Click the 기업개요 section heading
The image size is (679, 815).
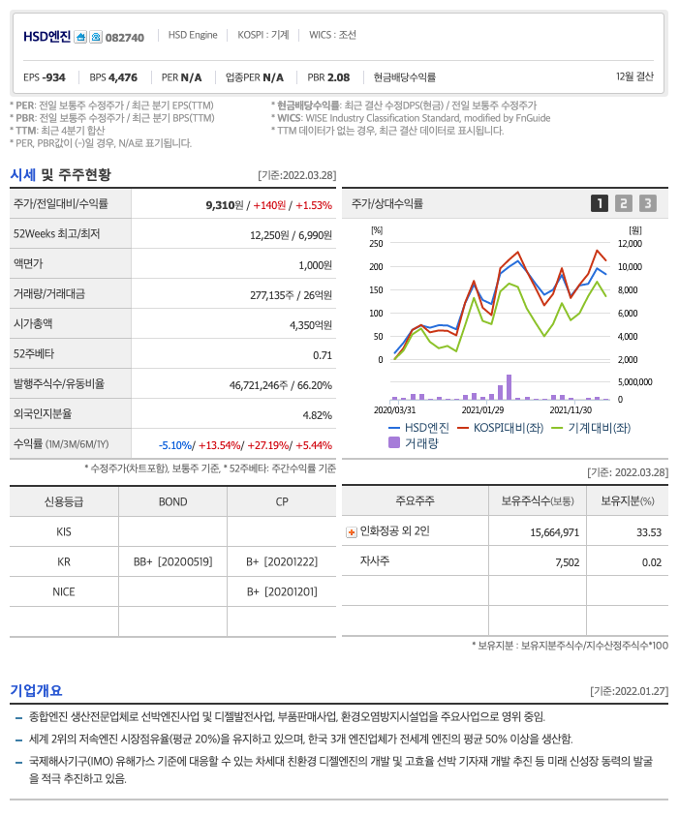coord(36,690)
